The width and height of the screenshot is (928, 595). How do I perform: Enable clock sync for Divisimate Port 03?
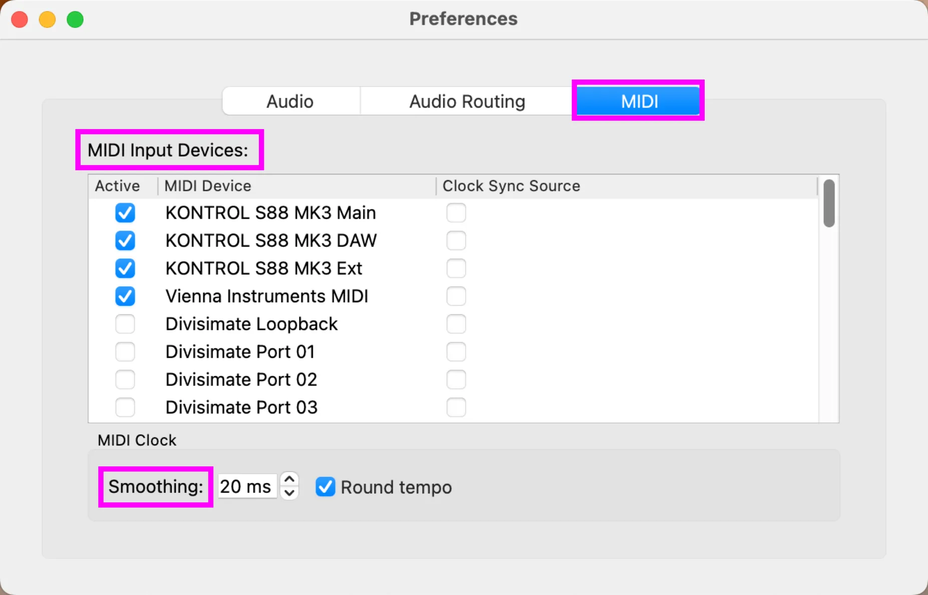coord(456,407)
